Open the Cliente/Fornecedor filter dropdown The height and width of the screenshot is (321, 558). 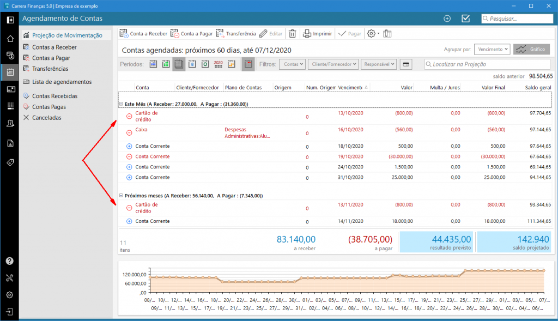point(333,64)
